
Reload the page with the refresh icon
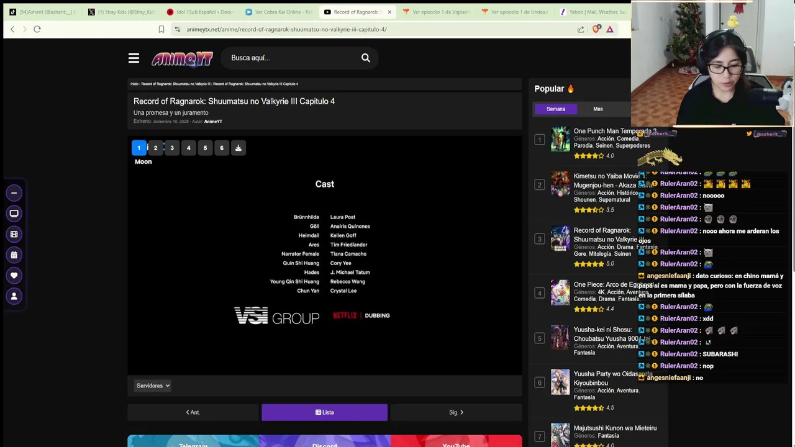point(37,29)
